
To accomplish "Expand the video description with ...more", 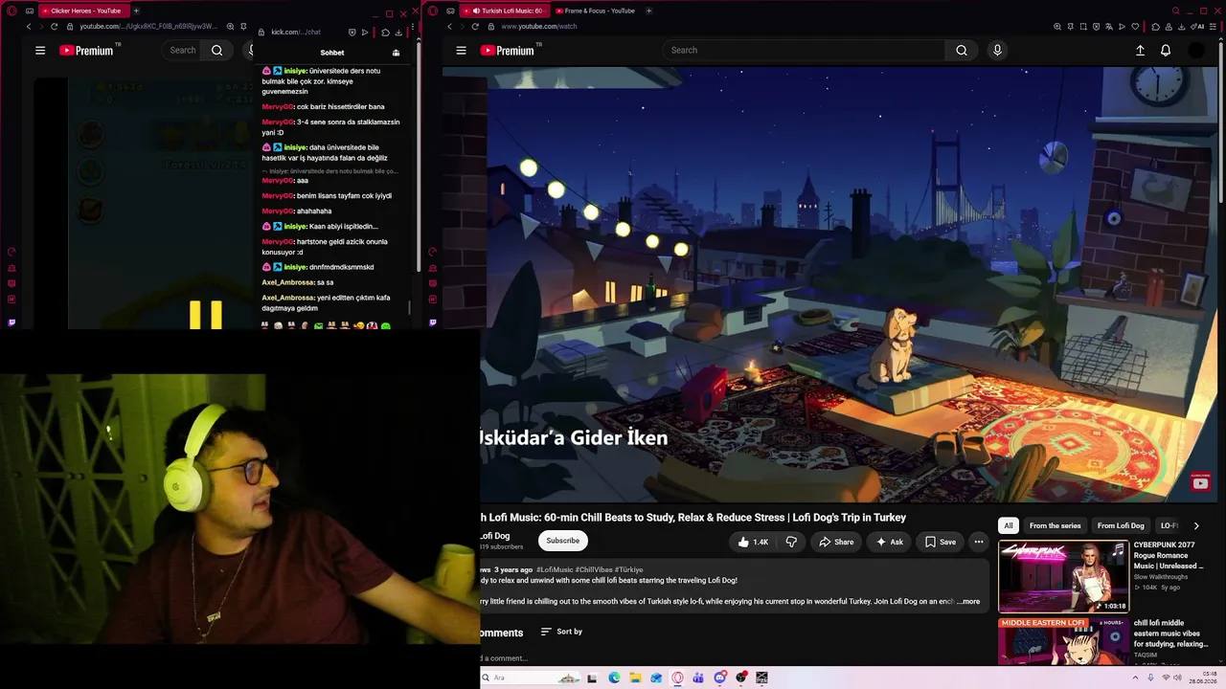I will click(968, 602).
